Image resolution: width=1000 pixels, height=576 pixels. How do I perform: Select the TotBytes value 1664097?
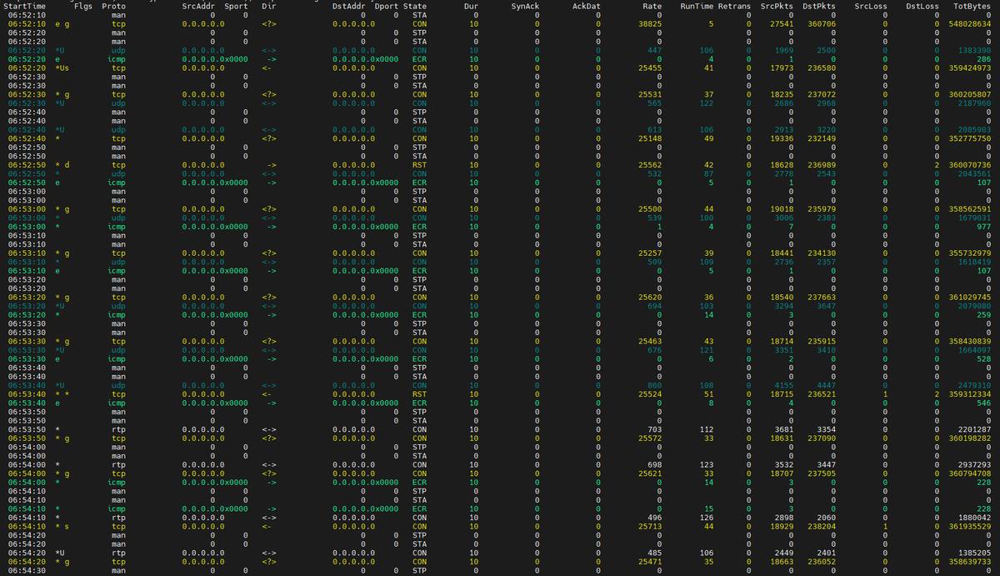click(x=974, y=350)
